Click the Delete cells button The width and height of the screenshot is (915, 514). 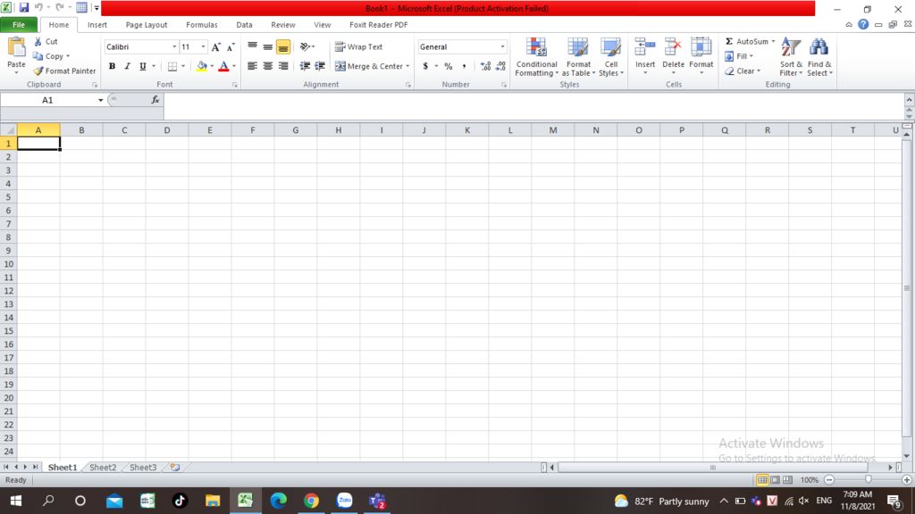673,56
